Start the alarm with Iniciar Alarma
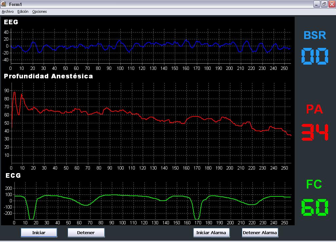Screen dimensions: 336x242 tap(211, 232)
